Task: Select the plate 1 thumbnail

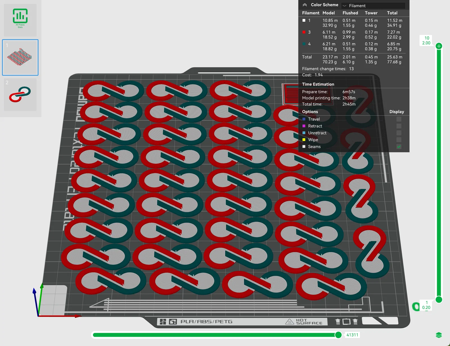Action: [x=20, y=57]
